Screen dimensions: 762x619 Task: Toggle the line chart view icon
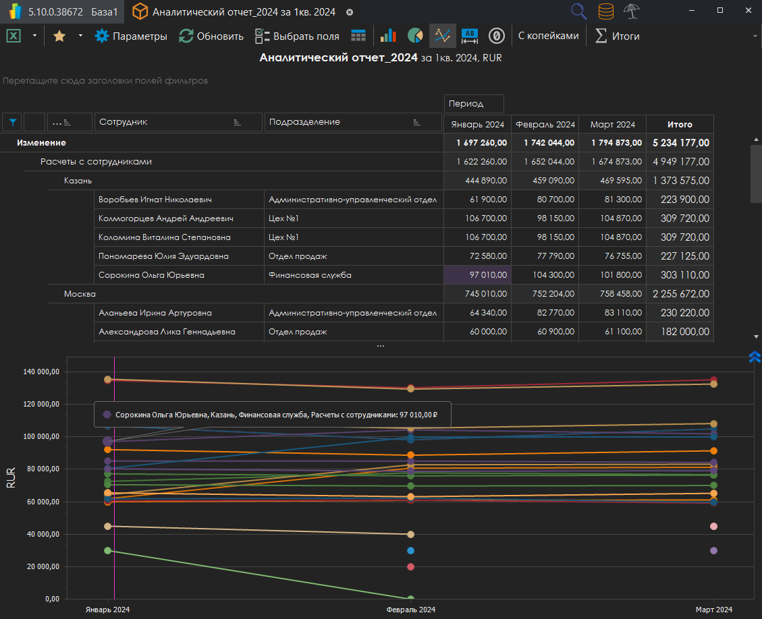(442, 36)
